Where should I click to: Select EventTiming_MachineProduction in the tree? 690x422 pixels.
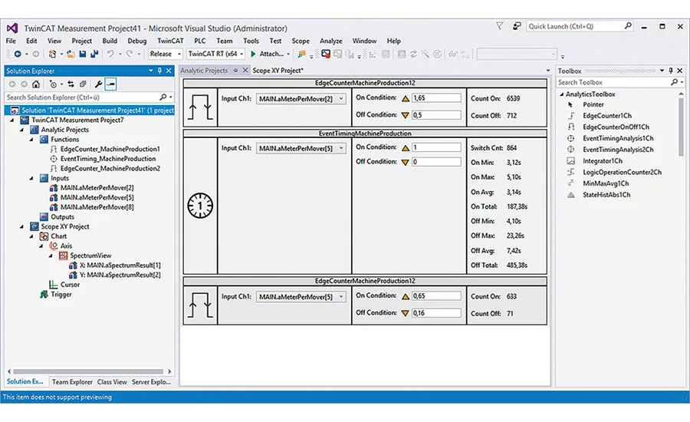(x=108, y=159)
